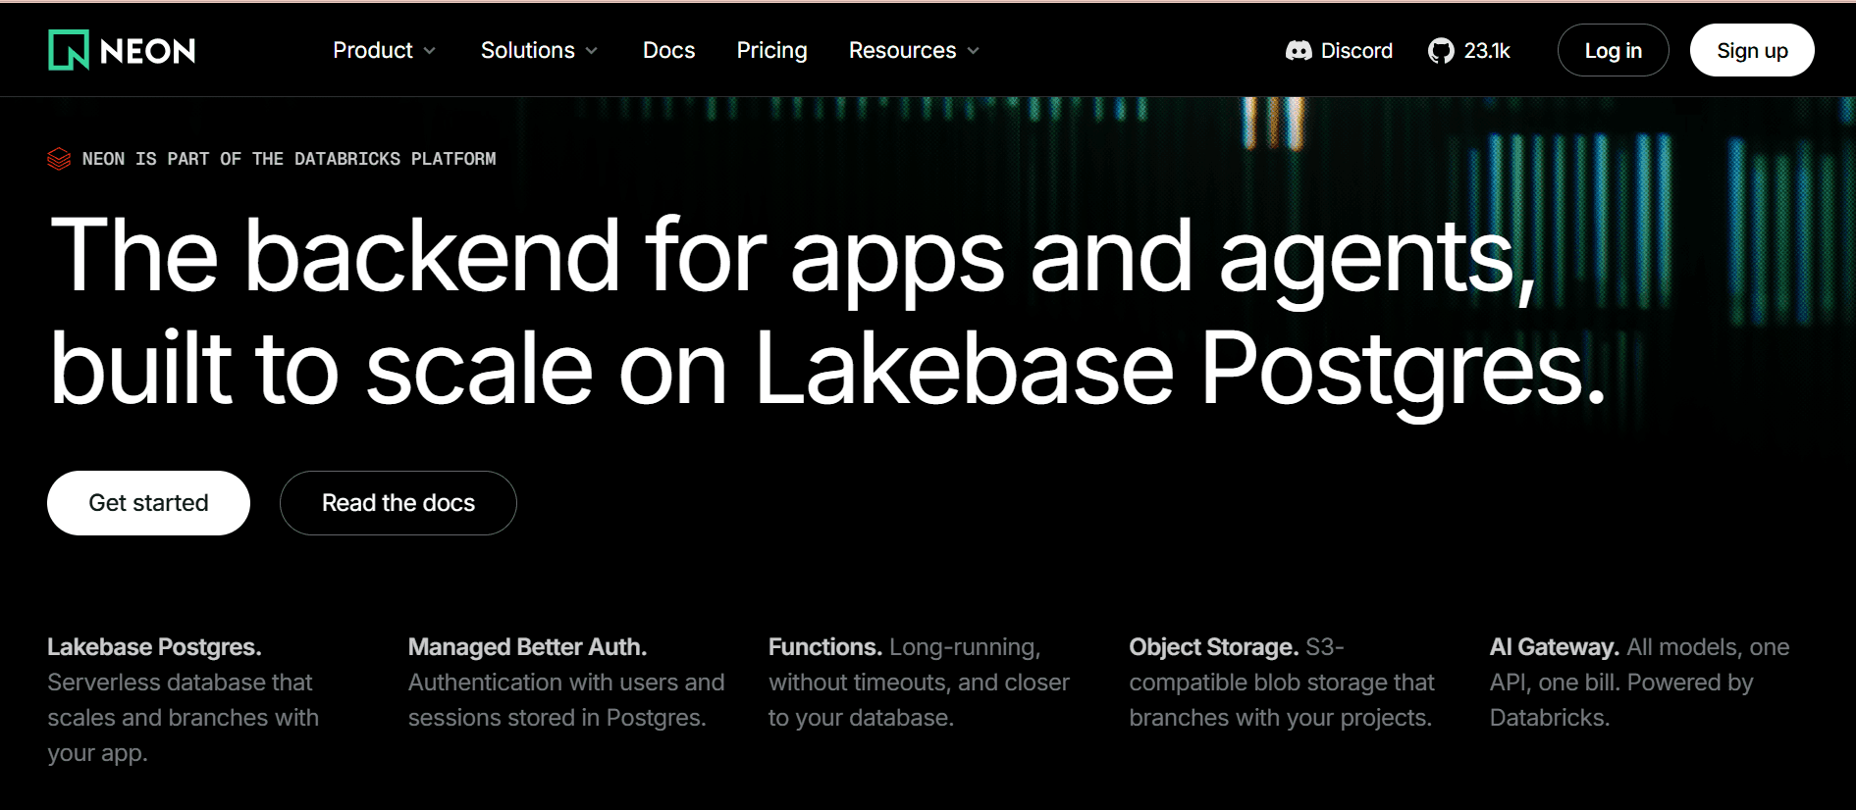The width and height of the screenshot is (1856, 810).
Task: Click the Log in button
Action: [x=1613, y=50]
